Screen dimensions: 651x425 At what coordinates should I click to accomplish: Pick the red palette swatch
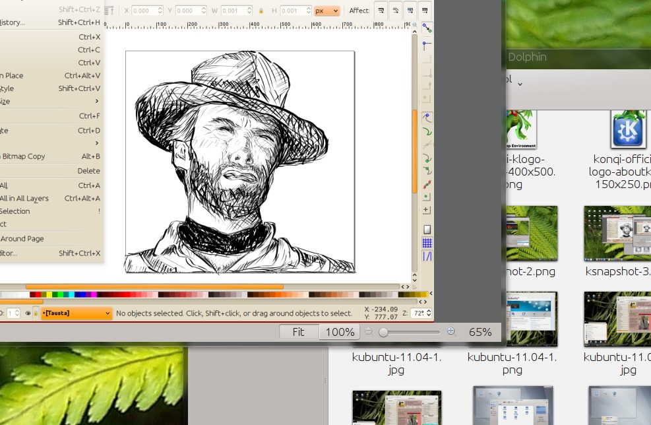click(x=38, y=294)
